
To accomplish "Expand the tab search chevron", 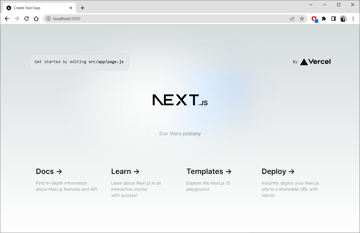I will tap(311, 5).
